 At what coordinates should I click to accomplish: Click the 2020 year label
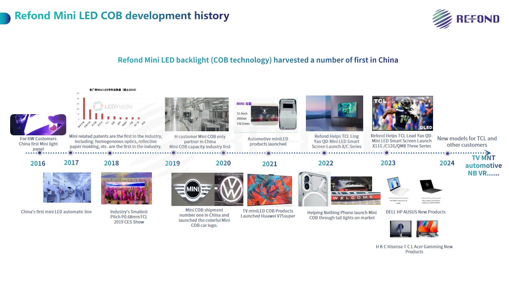point(223,163)
